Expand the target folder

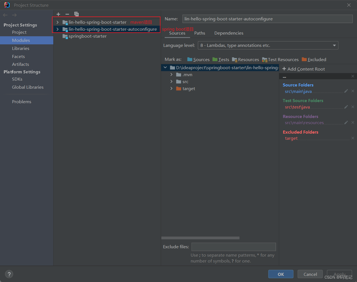click(171, 88)
